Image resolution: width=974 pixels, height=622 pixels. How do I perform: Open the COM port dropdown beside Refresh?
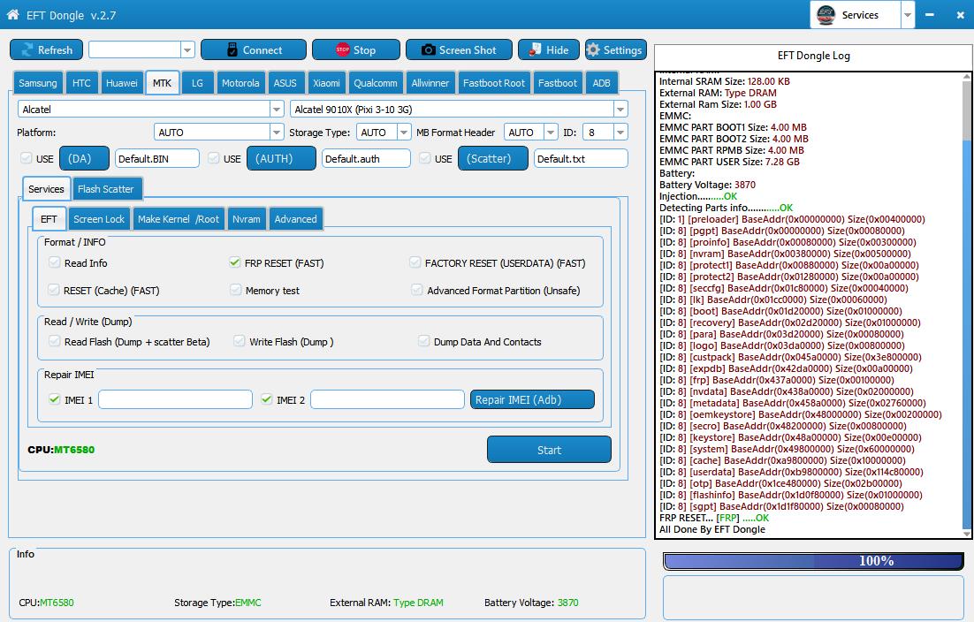tap(187, 49)
